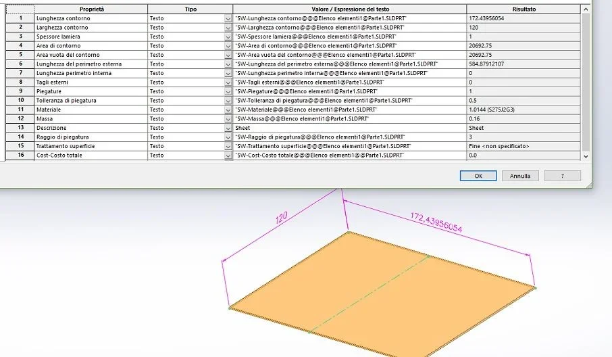Select the 'Tolleranza di piegatura' property name
The height and width of the screenshot is (357, 612).
[91, 100]
